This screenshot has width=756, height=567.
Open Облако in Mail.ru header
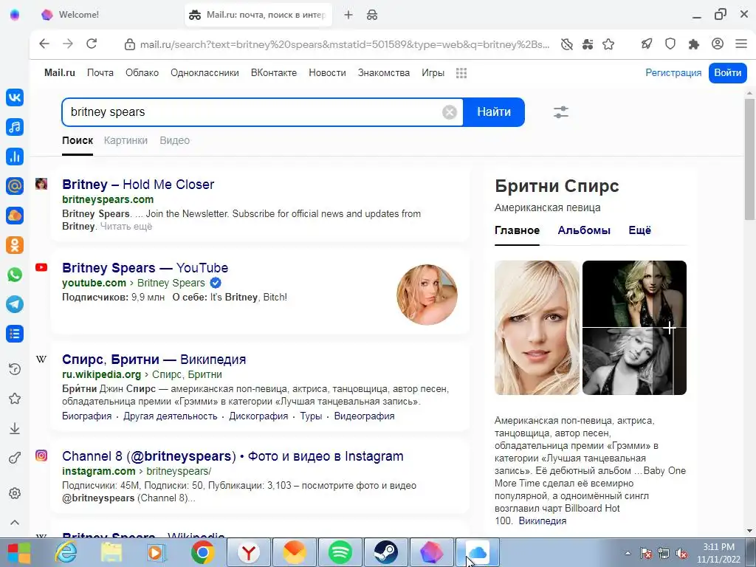tap(142, 73)
